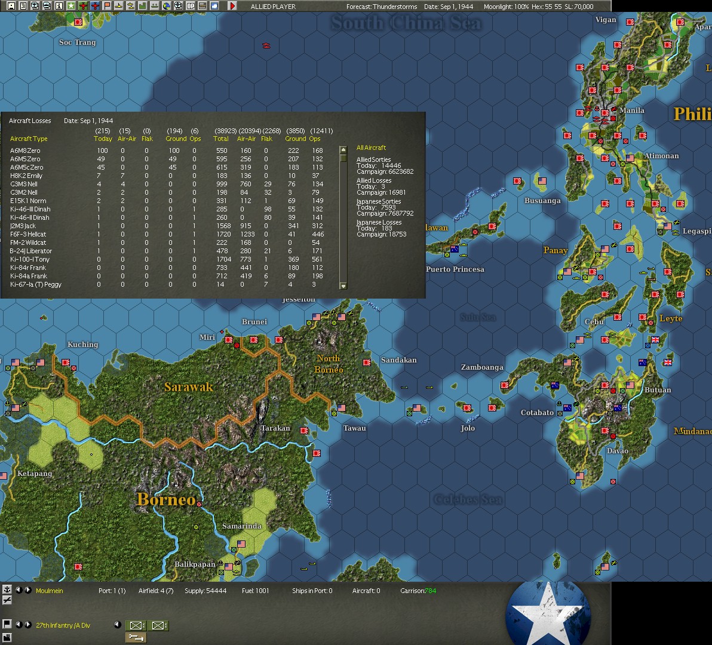
Task: Click the red task force marker in South China Sea
Action: [x=266, y=45]
